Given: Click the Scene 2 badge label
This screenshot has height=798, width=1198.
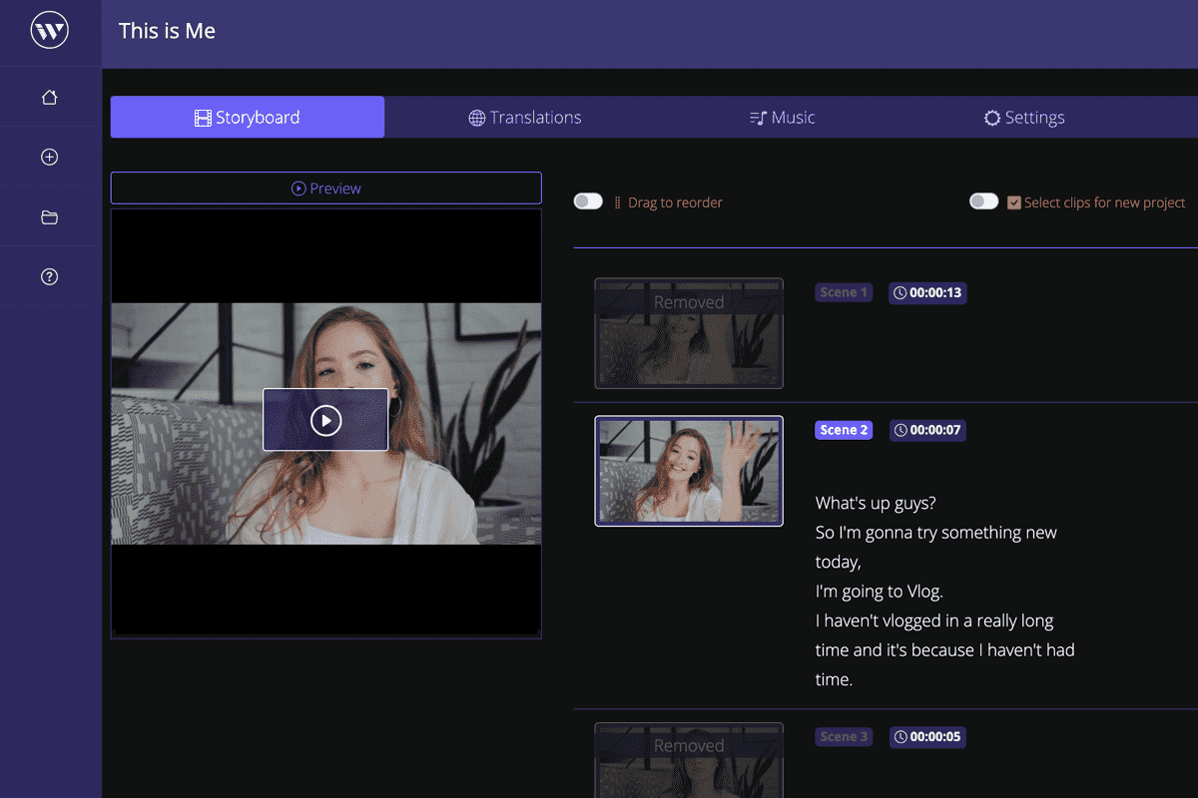Looking at the screenshot, I should point(844,429).
